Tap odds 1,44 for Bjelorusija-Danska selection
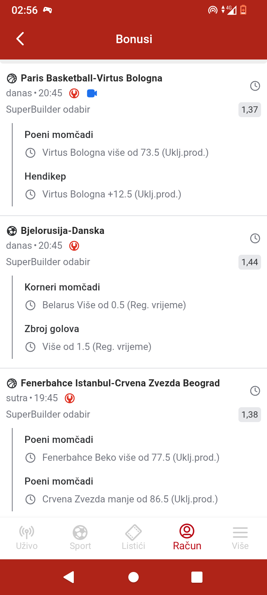267x595 pixels. pyautogui.click(x=250, y=262)
